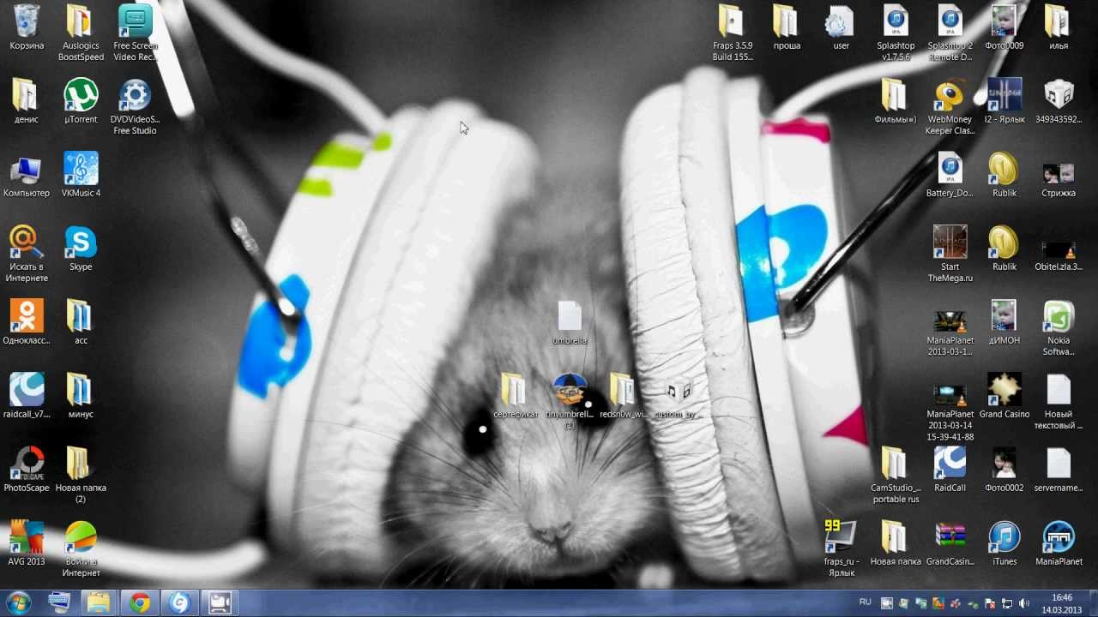Open the CamStudio portable rus folder
The height and width of the screenshot is (617, 1098).
click(896, 475)
